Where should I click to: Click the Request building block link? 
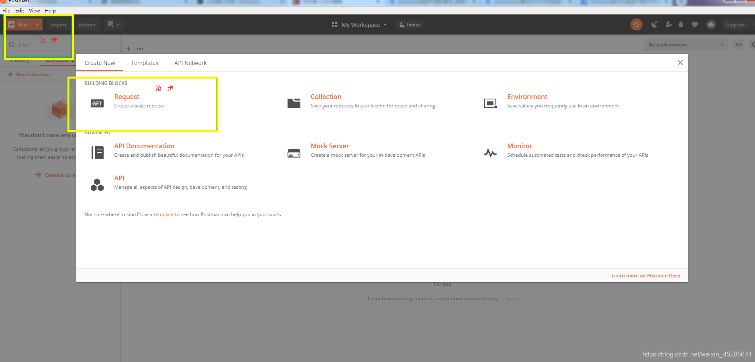coord(127,97)
